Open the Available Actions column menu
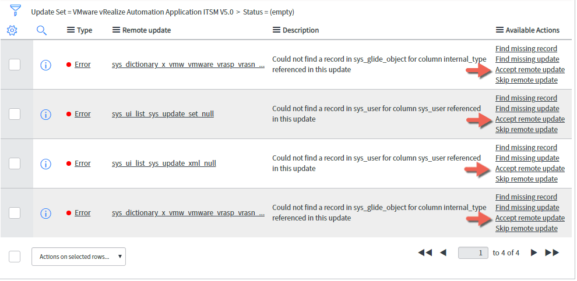 click(499, 30)
